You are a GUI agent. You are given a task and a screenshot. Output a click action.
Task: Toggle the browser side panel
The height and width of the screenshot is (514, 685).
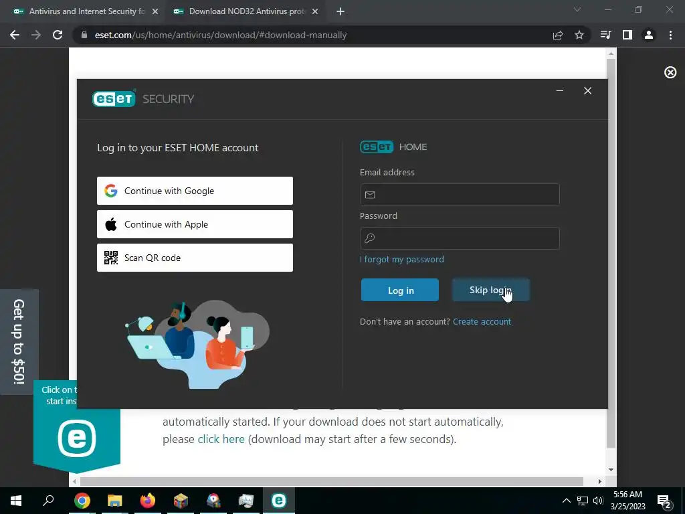(x=627, y=35)
